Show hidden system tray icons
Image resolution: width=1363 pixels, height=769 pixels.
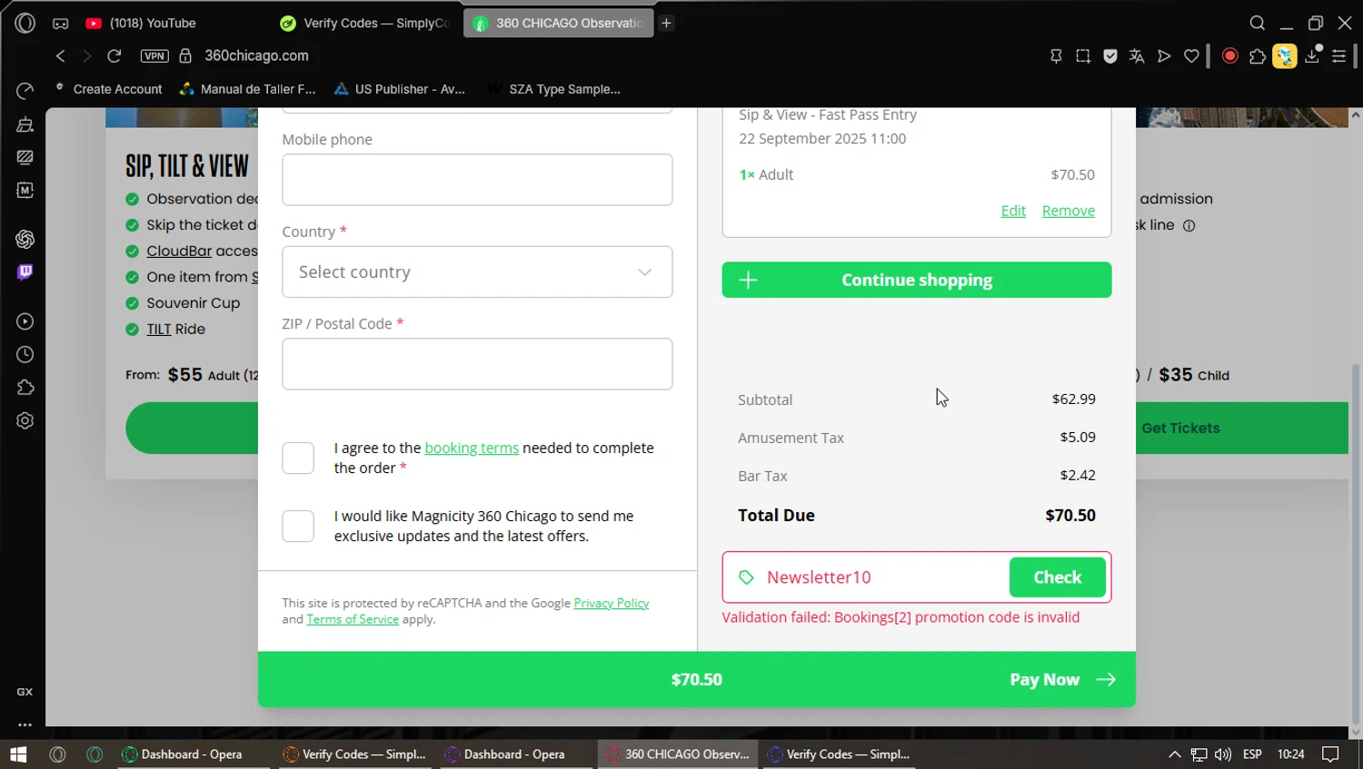pyautogui.click(x=1174, y=754)
